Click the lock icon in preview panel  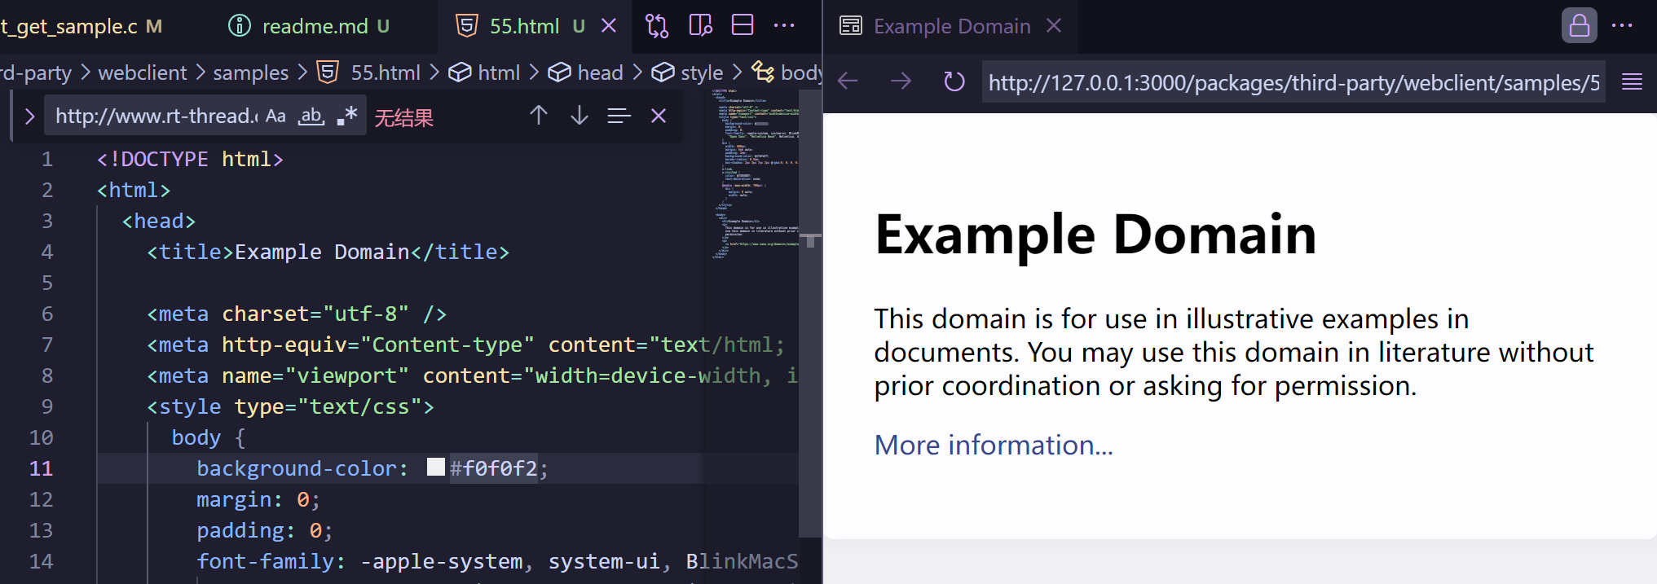[x=1579, y=26]
